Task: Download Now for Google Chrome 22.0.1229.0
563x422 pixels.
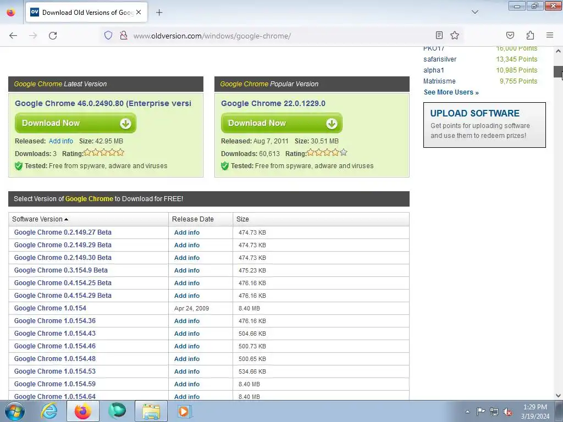Action: (x=282, y=123)
